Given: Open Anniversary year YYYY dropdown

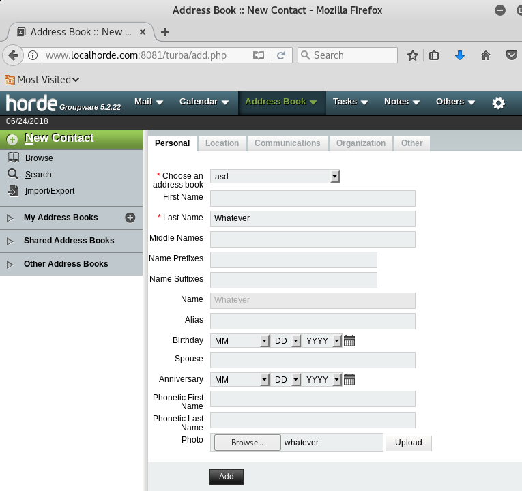Looking at the screenshot, I should tap(322, 380).
